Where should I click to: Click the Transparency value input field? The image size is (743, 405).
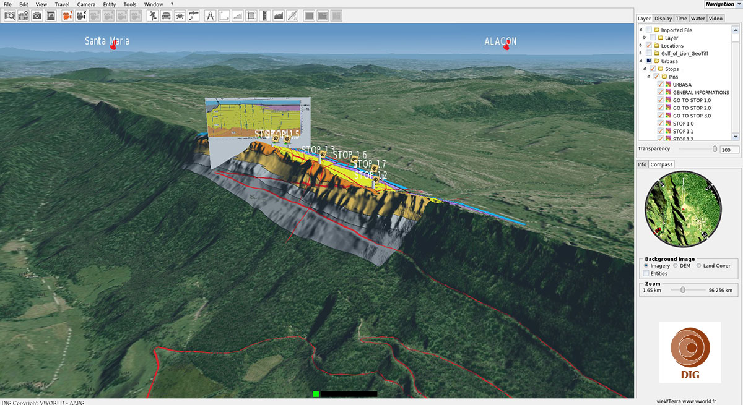click(x=729, y=150)
